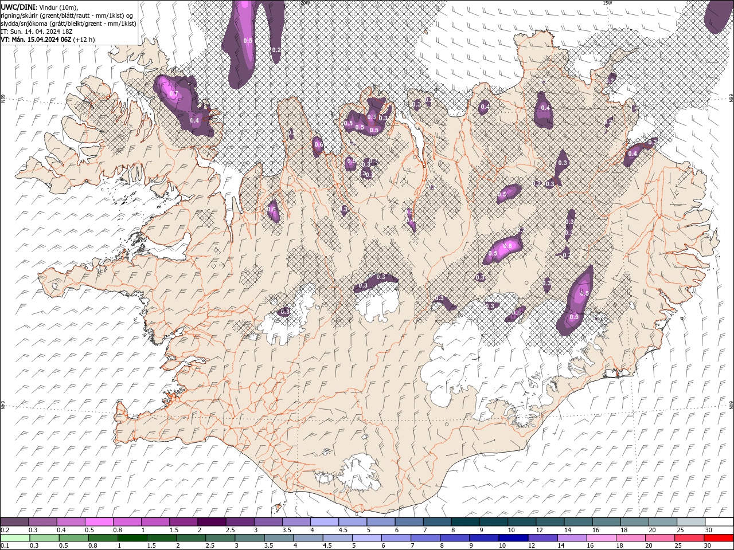Click upper legend swatch between 0.8 and 1

127,522
